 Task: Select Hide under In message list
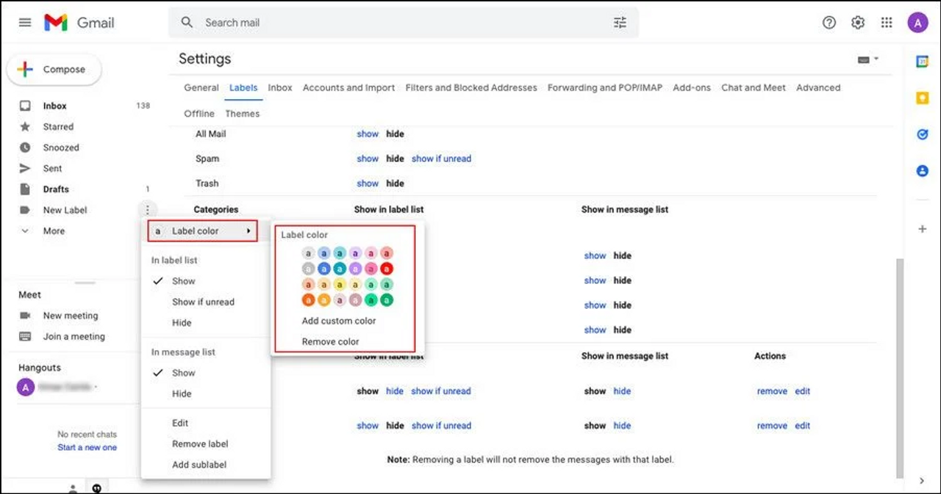coord(182,393)
